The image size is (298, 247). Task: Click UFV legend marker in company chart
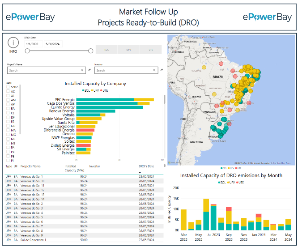92,91
